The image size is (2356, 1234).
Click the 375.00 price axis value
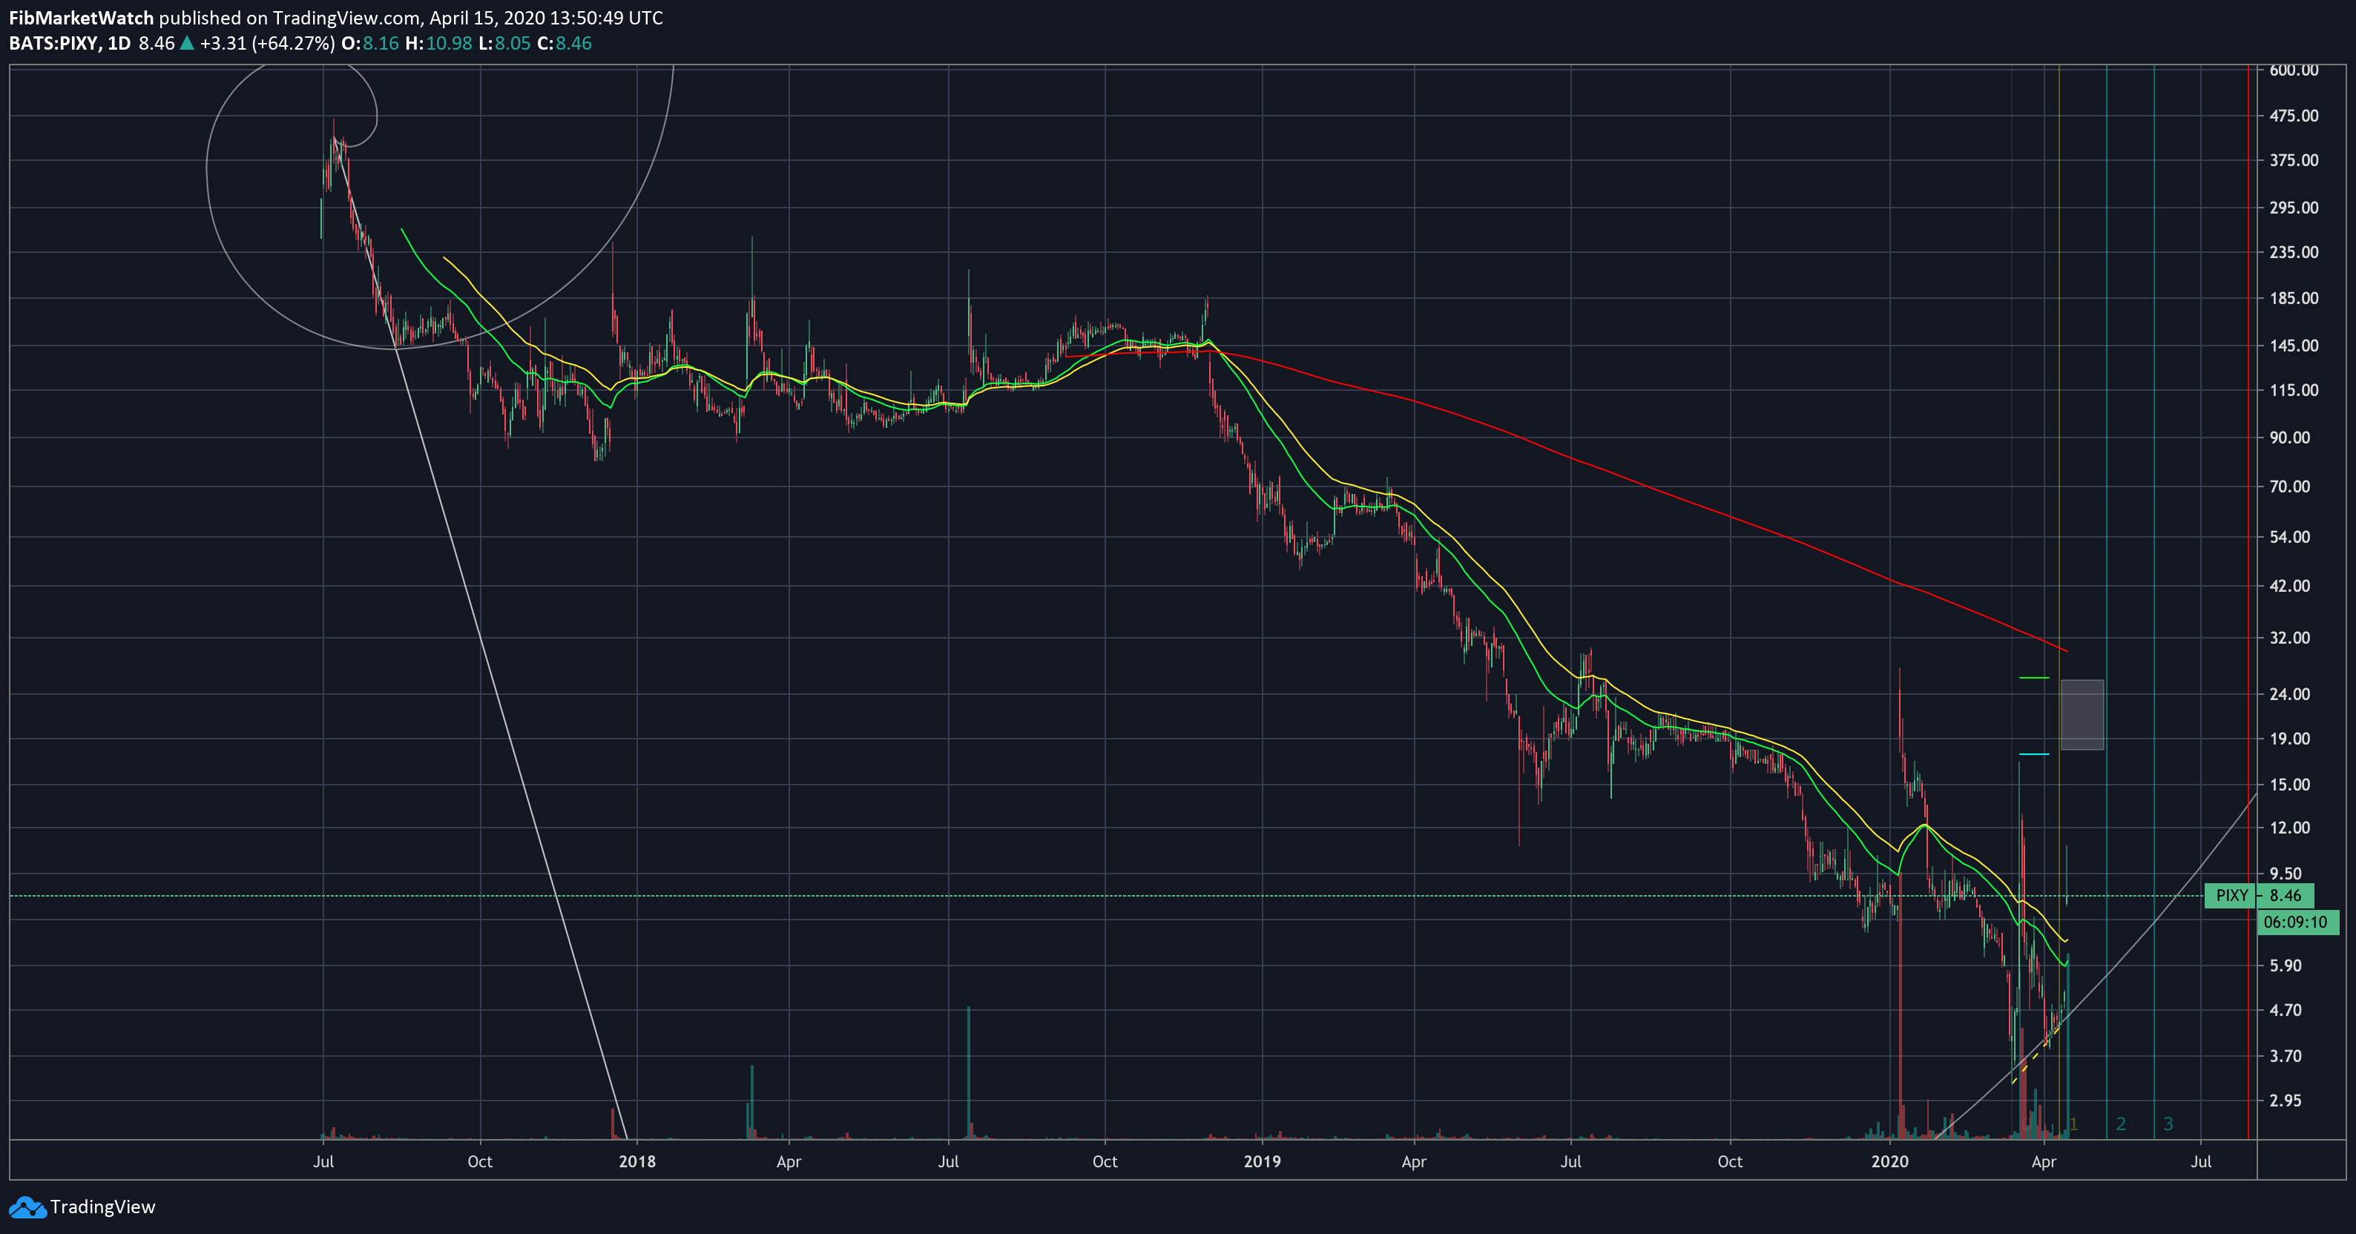(2294, 161)
